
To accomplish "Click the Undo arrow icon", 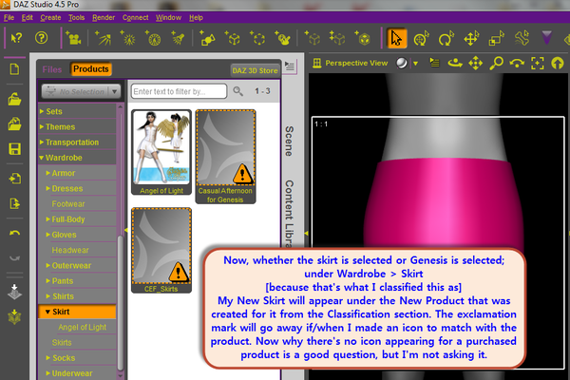I will (14, 233).
